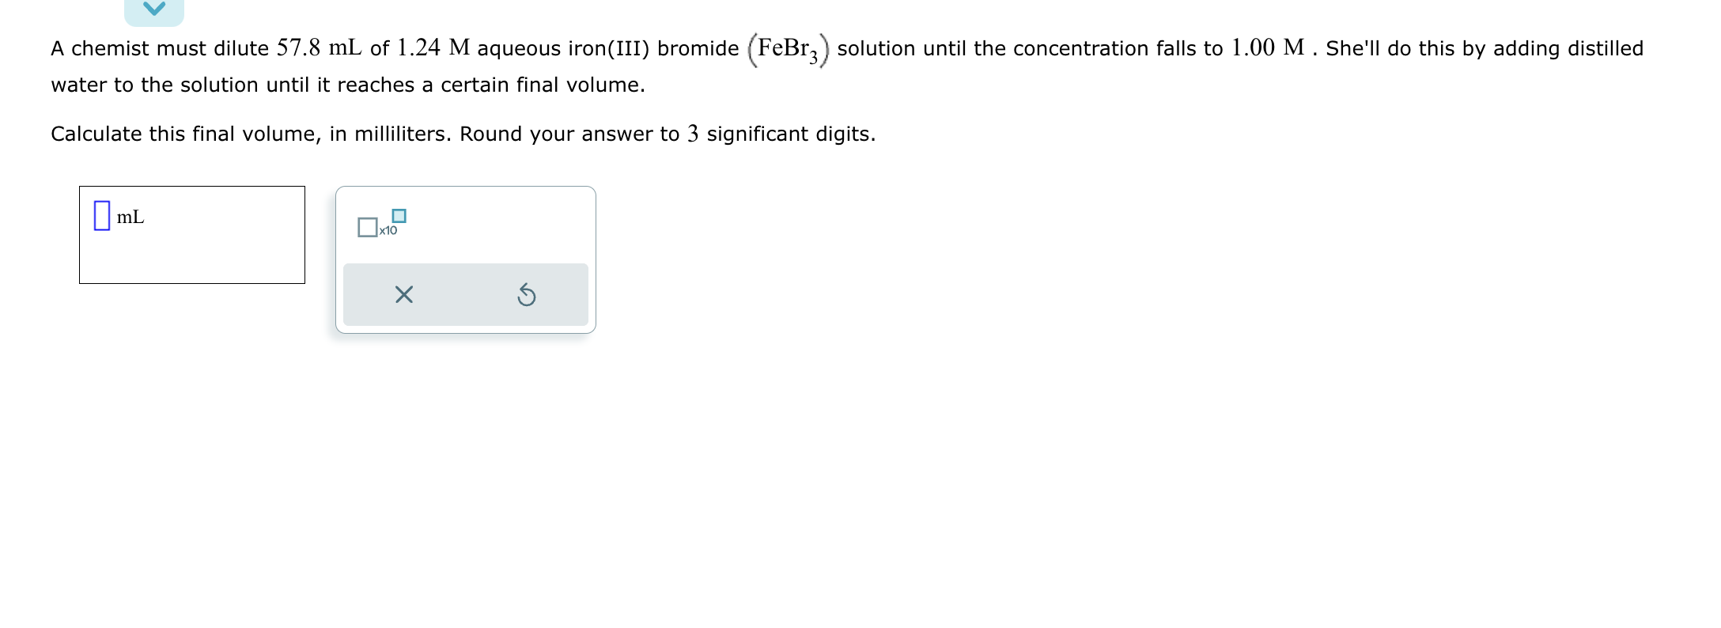Select the answer entry panel

pos(192,234)
